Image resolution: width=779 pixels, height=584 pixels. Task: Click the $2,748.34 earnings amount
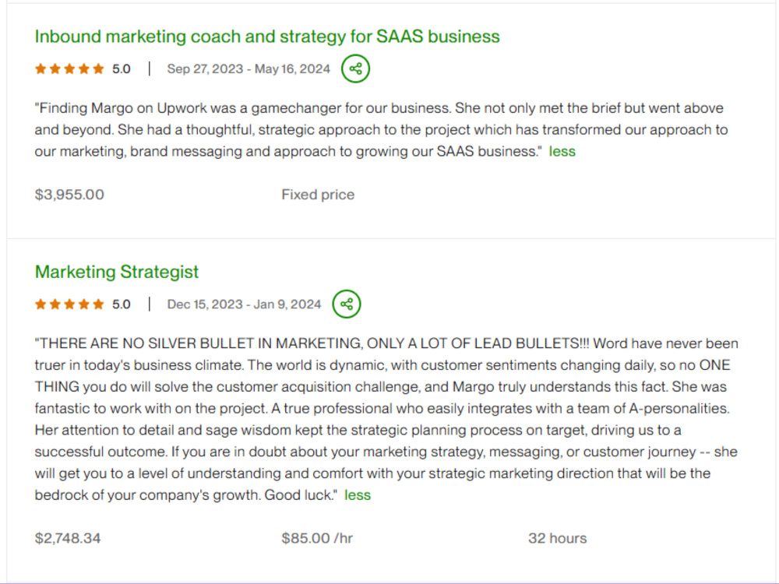click(68, 538)
